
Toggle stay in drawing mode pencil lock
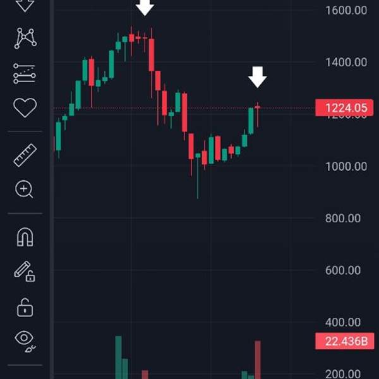25,271
